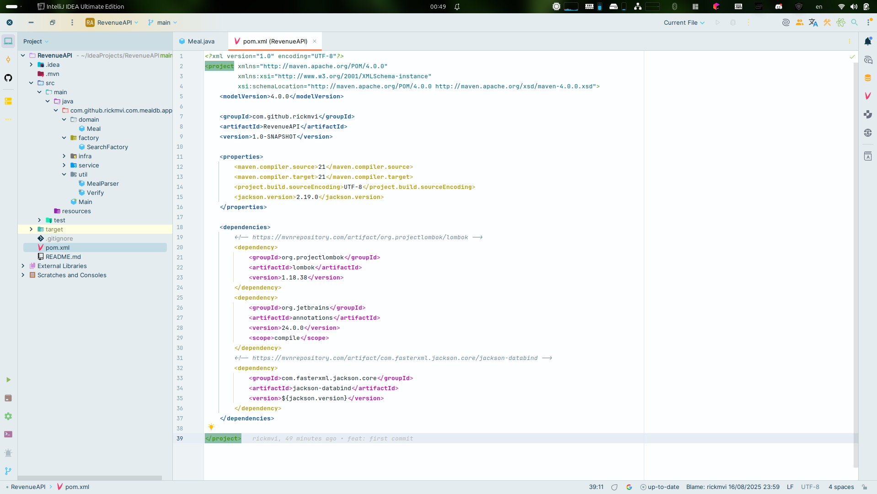Collapse the util package

[64, 174]
